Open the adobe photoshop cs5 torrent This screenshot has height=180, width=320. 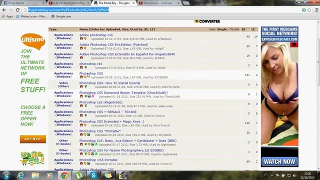click(x=96, y=35)
